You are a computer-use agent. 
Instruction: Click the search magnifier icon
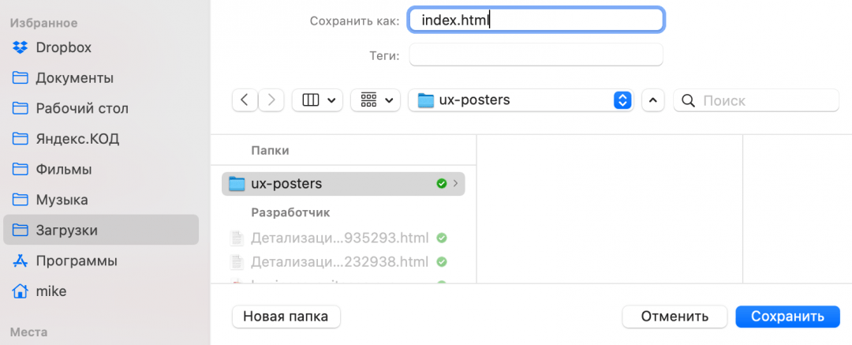point(688,100)
